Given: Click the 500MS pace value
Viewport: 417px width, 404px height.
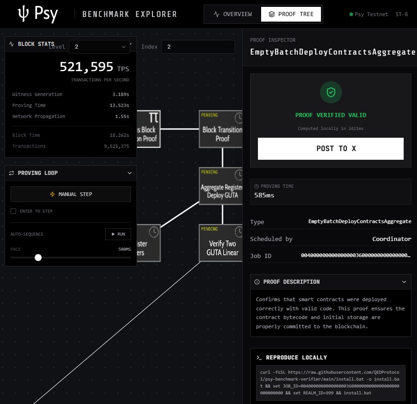Looking at the screenshot, I should 125,249.
